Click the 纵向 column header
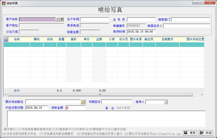 coord(50,39)
